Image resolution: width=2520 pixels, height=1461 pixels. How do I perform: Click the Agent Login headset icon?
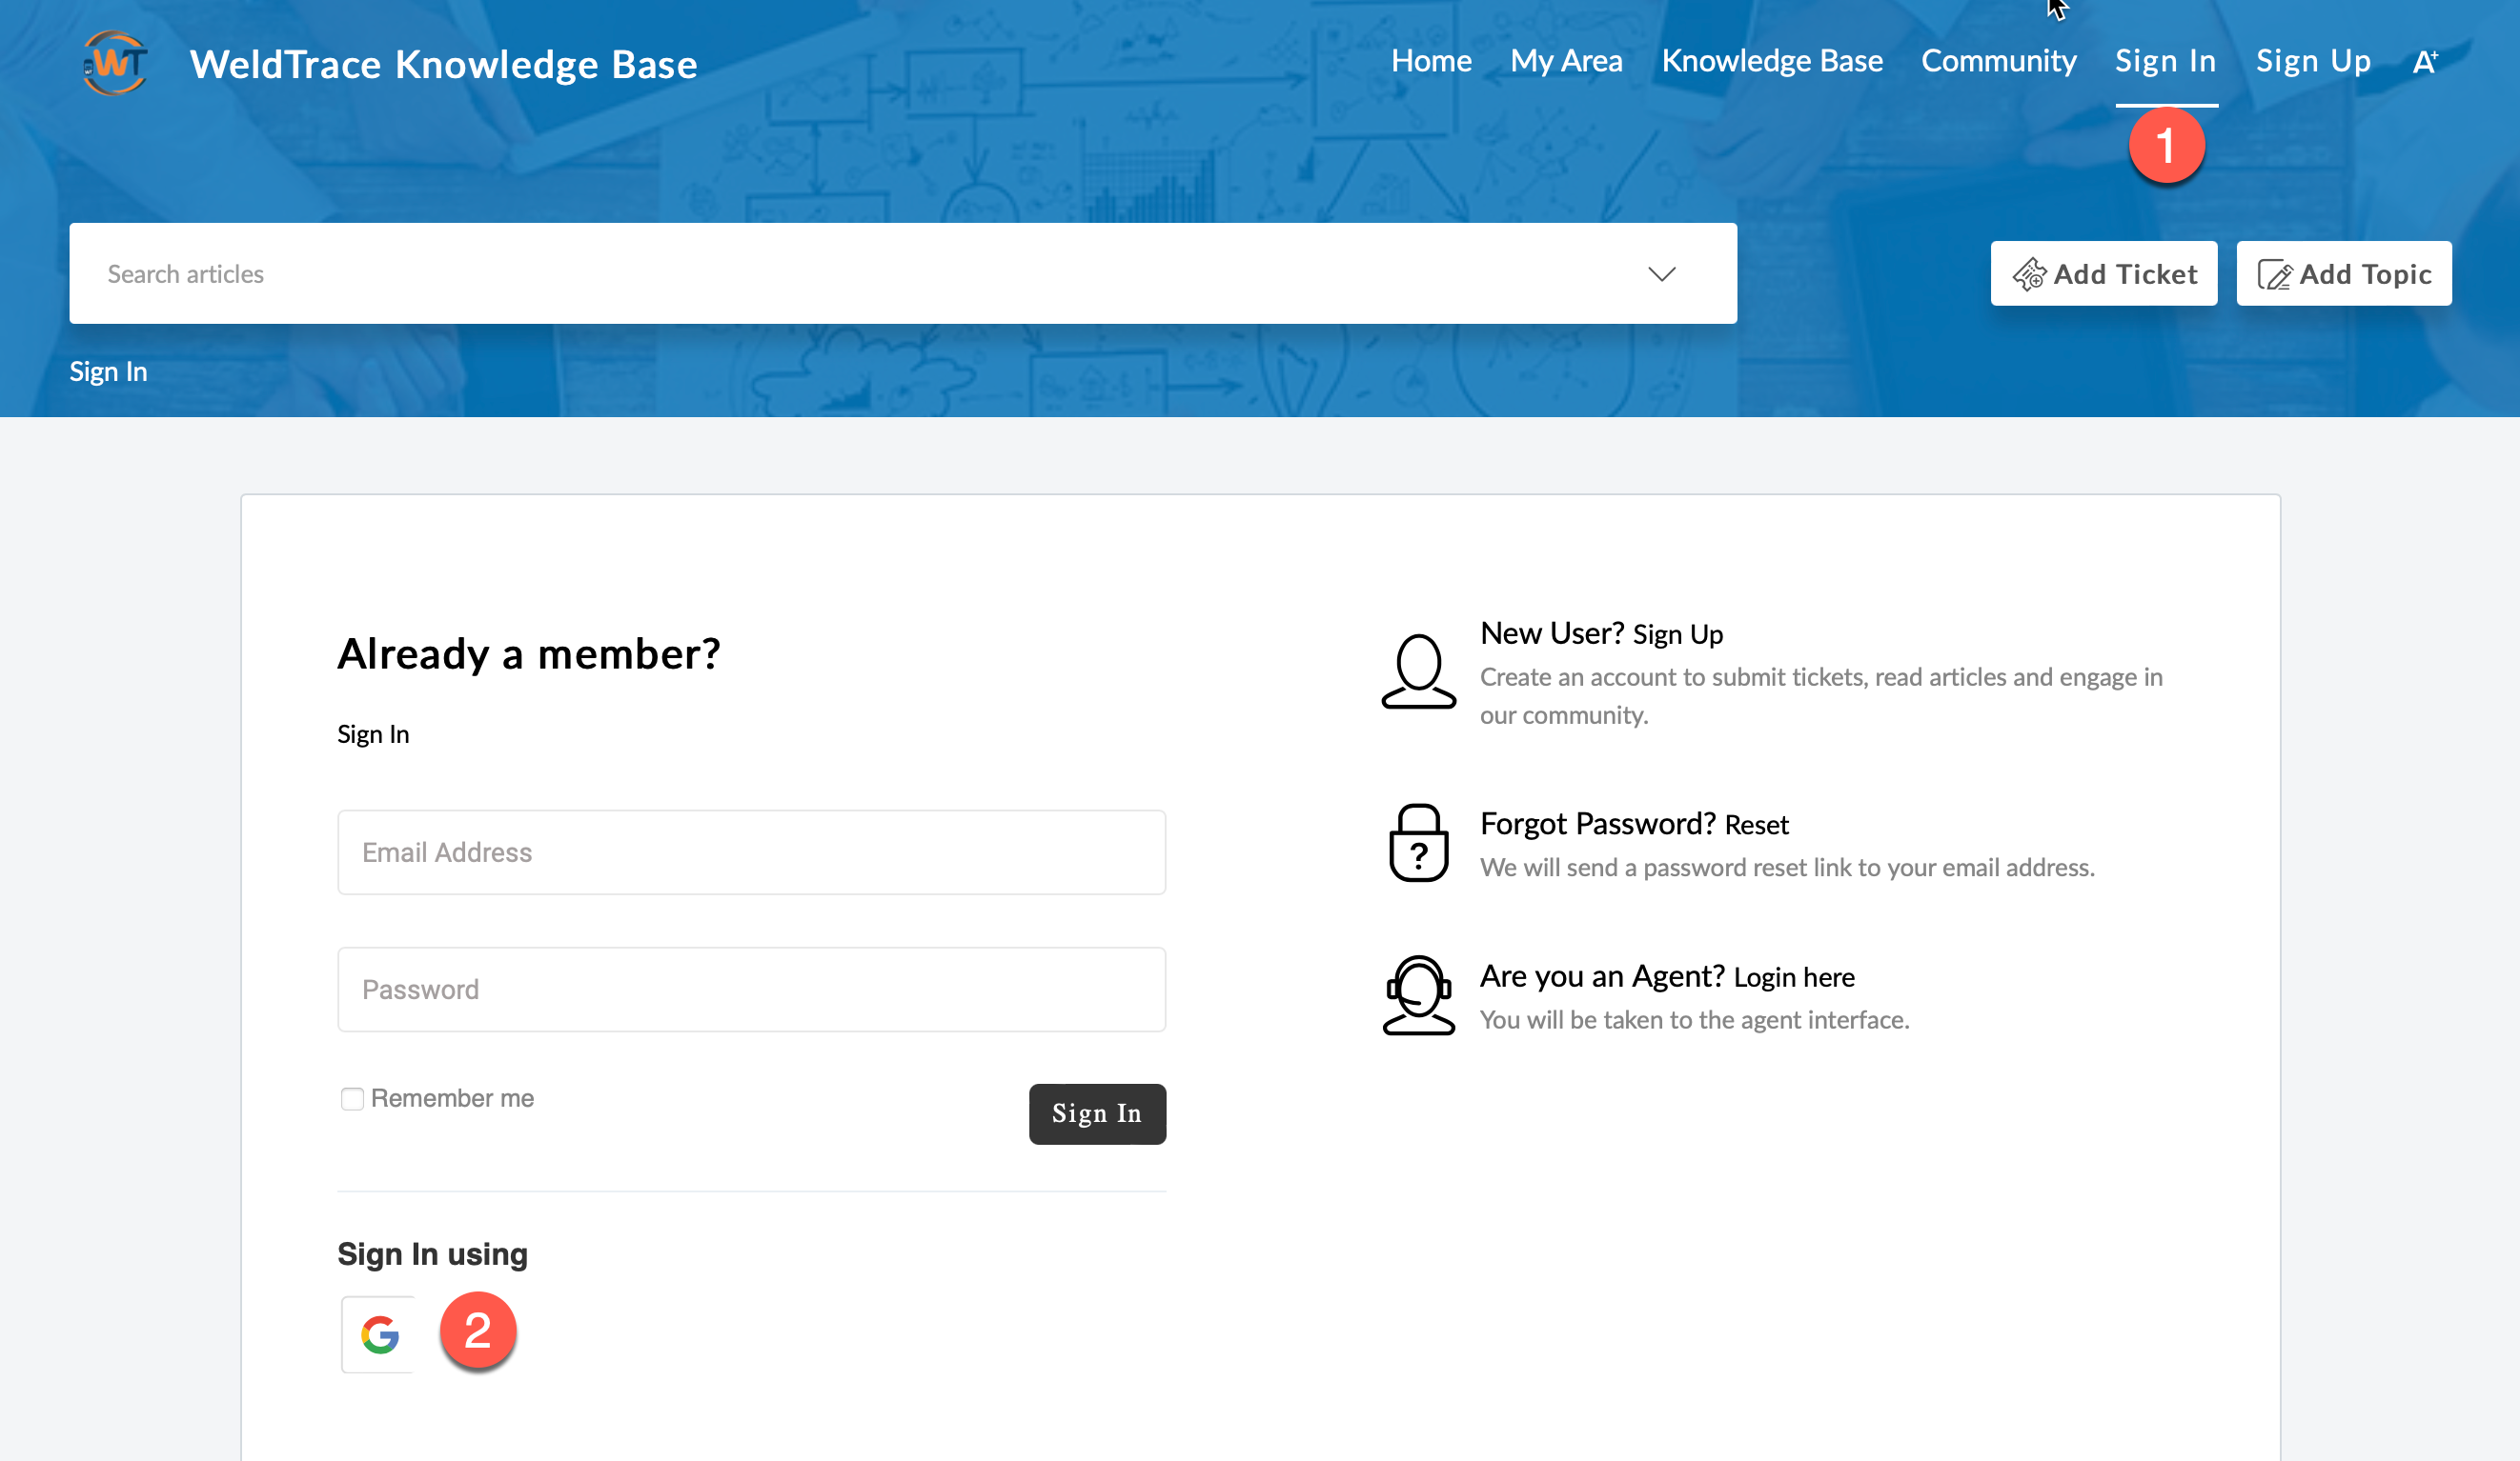tap(1418, 993)
